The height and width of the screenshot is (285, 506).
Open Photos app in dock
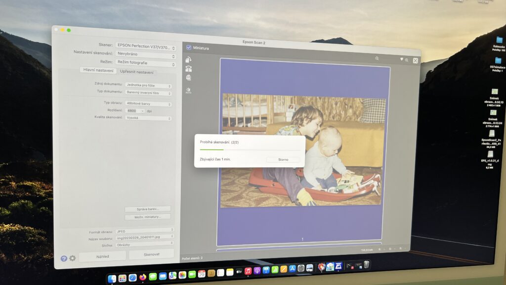182,275
